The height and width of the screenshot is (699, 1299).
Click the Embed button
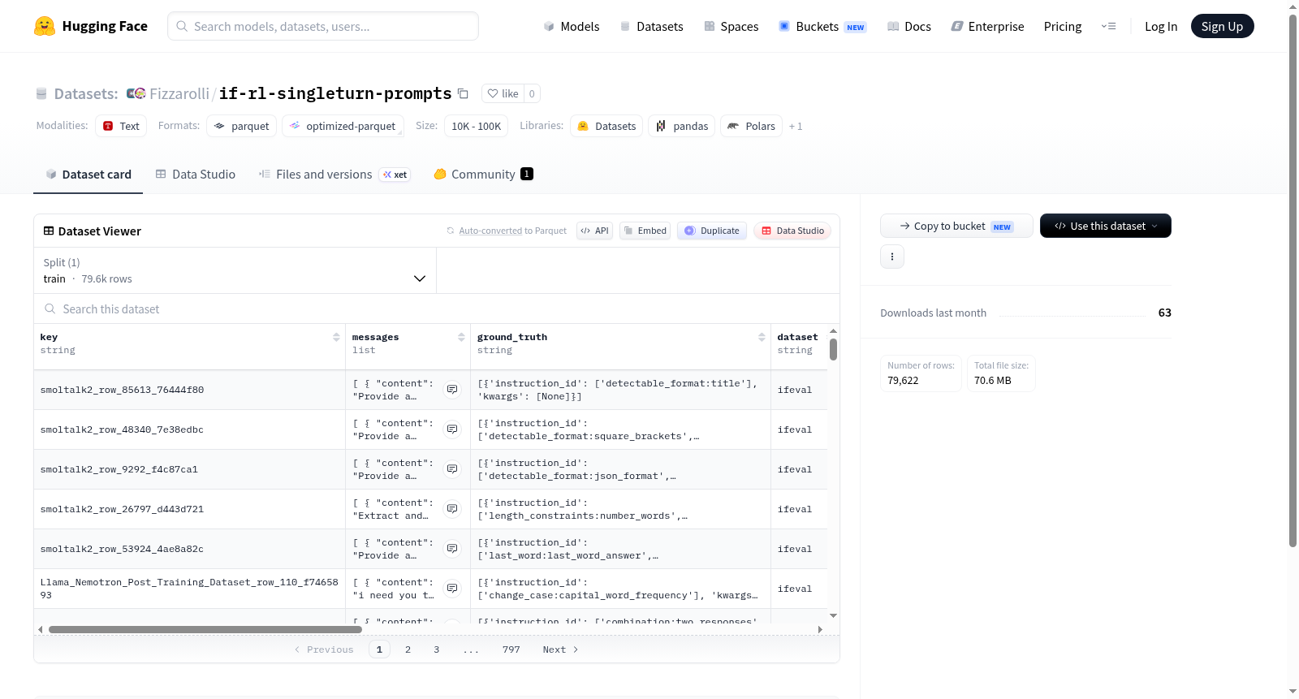pos(645,231)
